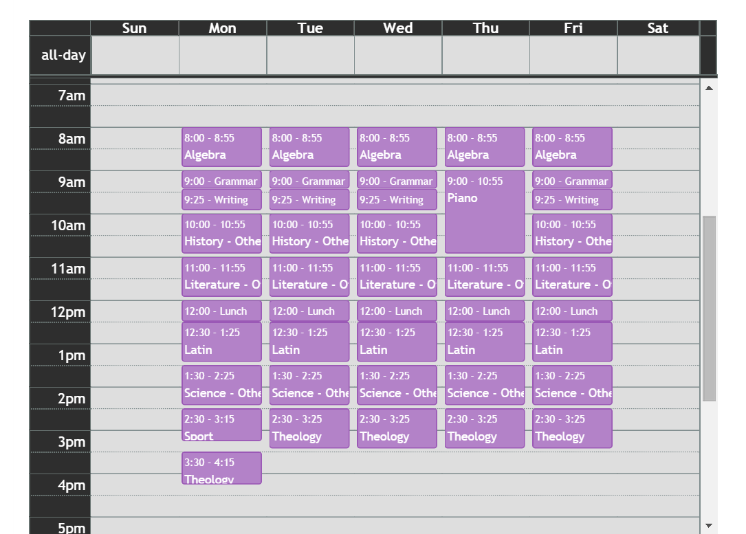746x534 pixels.
Task: Click the vertical scrollbar thumb
Action: [x=709, y=308]
